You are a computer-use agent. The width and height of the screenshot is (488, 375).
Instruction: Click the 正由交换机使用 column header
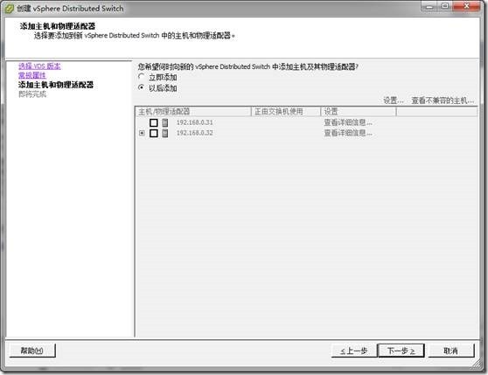click(x=286, y=111)
